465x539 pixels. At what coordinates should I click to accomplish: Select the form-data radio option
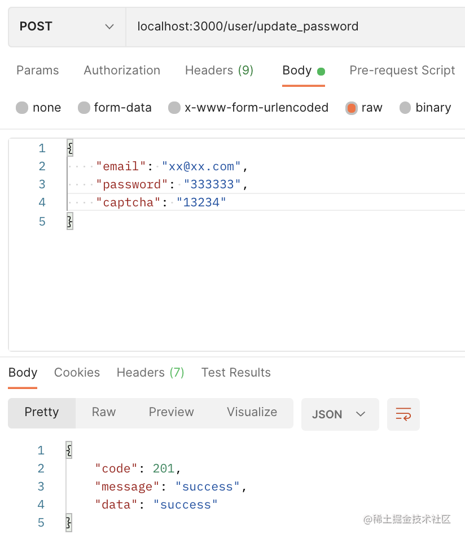(84, 108)
